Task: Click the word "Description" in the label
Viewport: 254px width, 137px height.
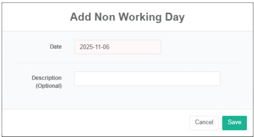Action: point(47,78)
